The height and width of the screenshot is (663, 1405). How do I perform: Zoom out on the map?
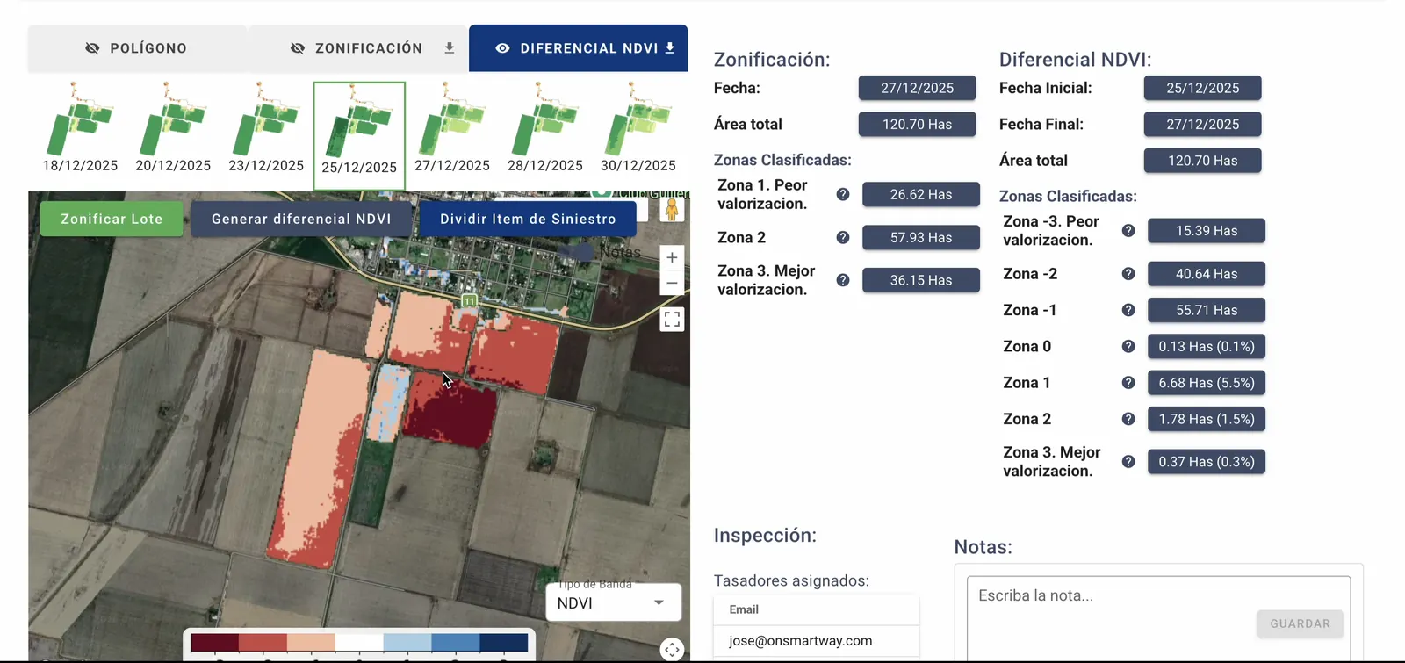point(672,283)
